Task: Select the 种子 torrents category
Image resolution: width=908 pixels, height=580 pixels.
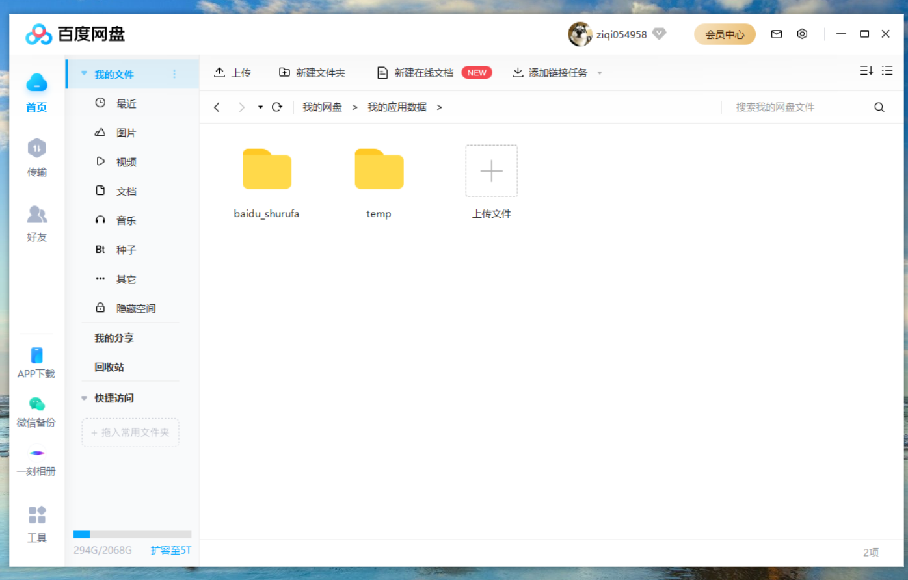Action: click(x=126, y=249)
